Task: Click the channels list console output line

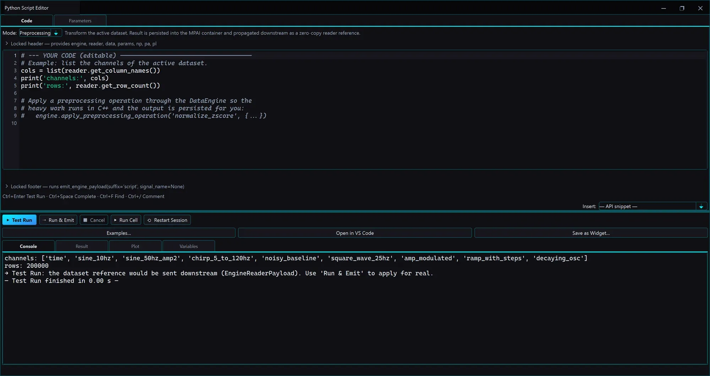Action: pos(296,258)
